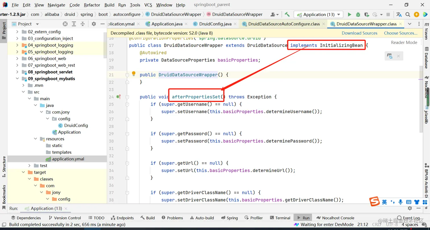Screen dimensions: 430x230
Task: Open the Navigate menu
Action: tap(56, 5)
